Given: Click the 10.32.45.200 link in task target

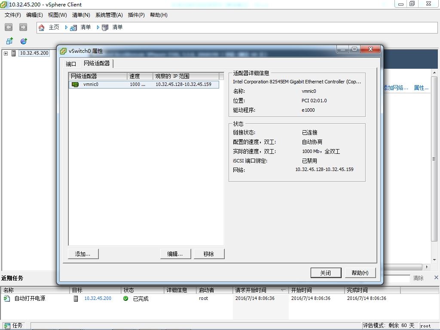Looking at the screenshot, I should [x=98, y=298].
